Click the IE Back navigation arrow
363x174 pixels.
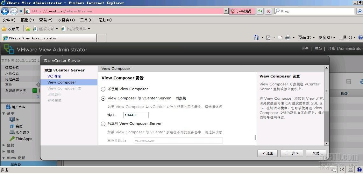[x=5, y=11]
